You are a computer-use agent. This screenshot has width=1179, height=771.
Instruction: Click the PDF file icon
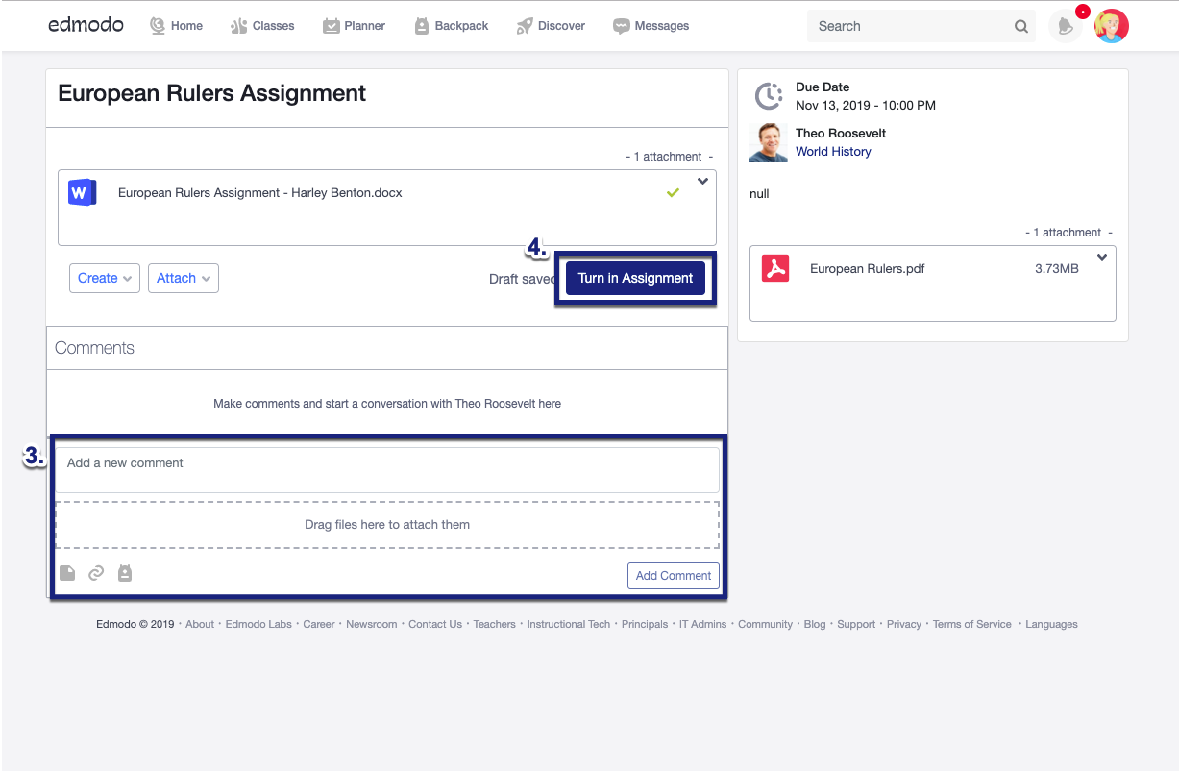click(775, 268)
